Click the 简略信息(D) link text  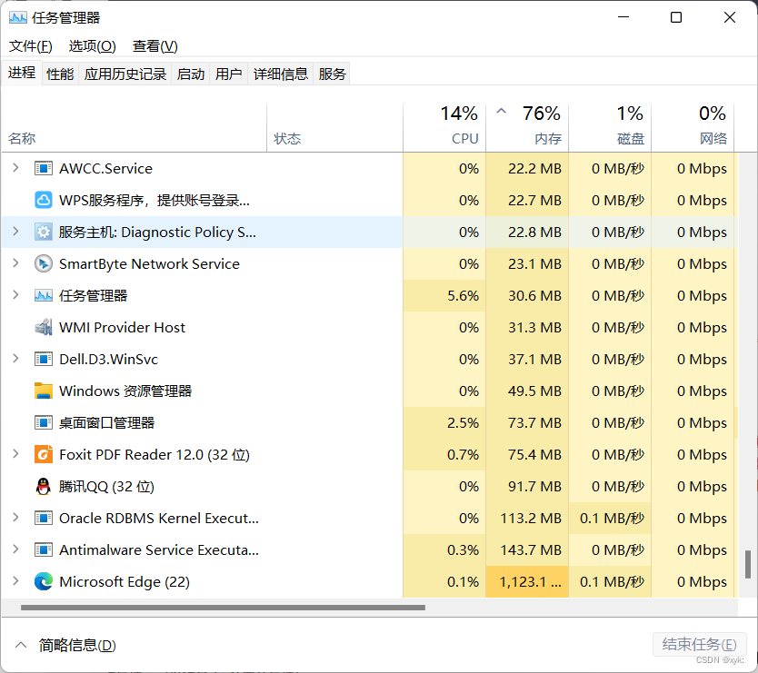point(77,646)
